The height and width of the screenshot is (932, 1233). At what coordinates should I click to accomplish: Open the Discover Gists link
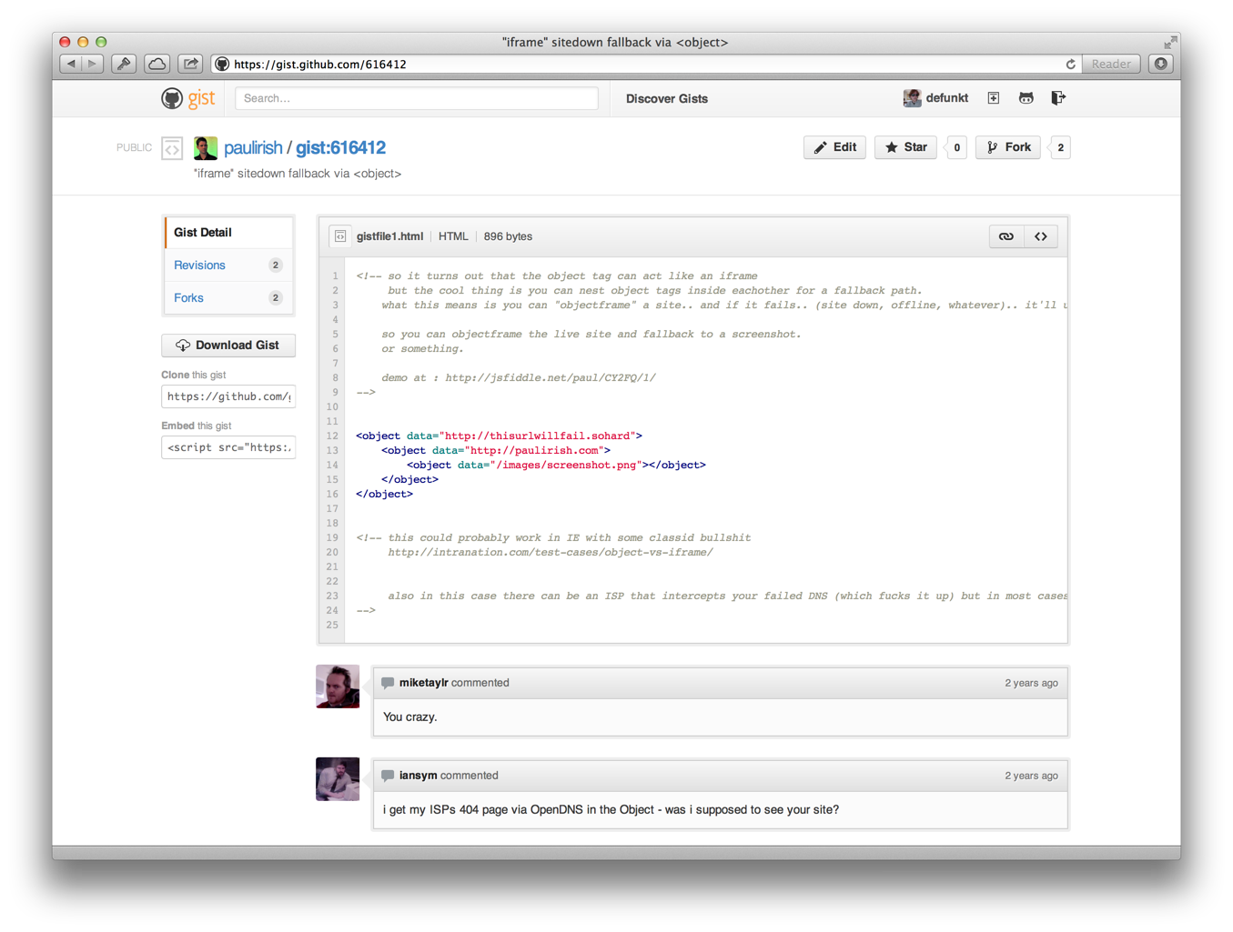[x=666, y=99]
